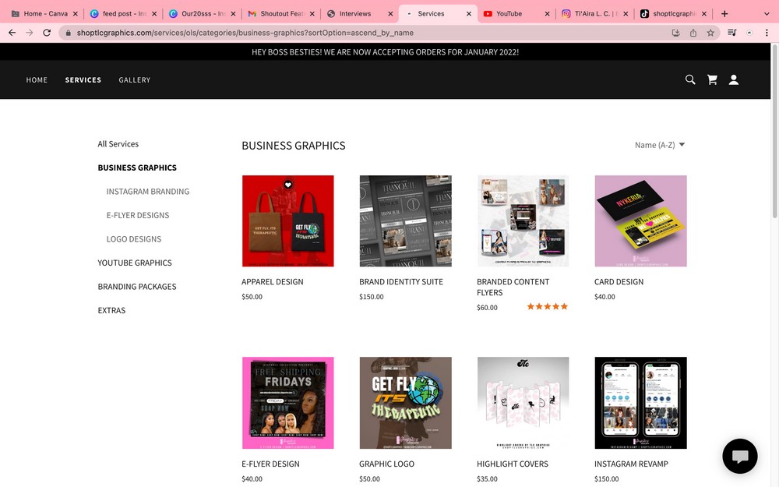779x487 pixels.
Task: Bookmark this page with the star icon
Action: pos(710,33)
